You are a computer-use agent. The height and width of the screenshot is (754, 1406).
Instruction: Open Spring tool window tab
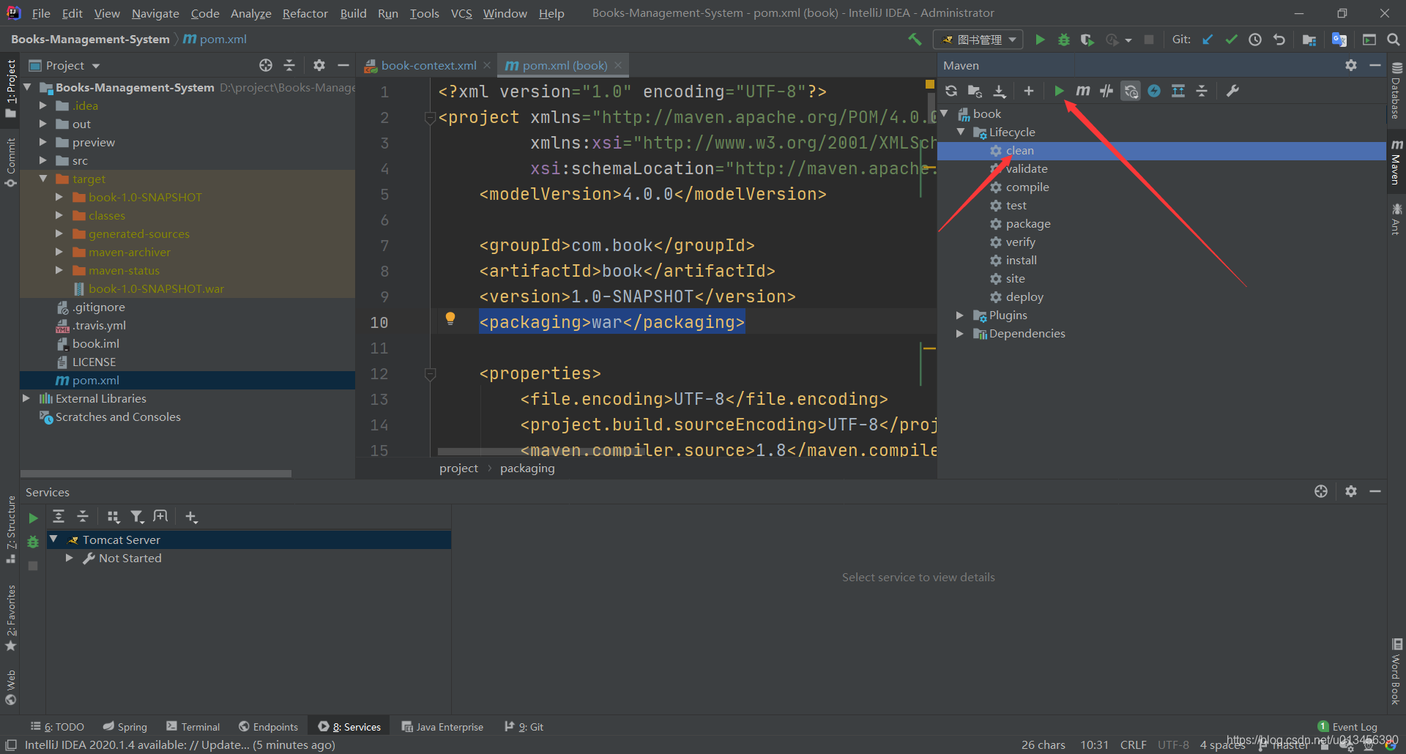click(x=124, y=727)
